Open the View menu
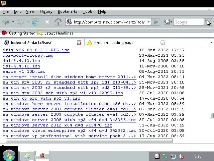Viewport: 214px width, 161px height. coord(30,11)
